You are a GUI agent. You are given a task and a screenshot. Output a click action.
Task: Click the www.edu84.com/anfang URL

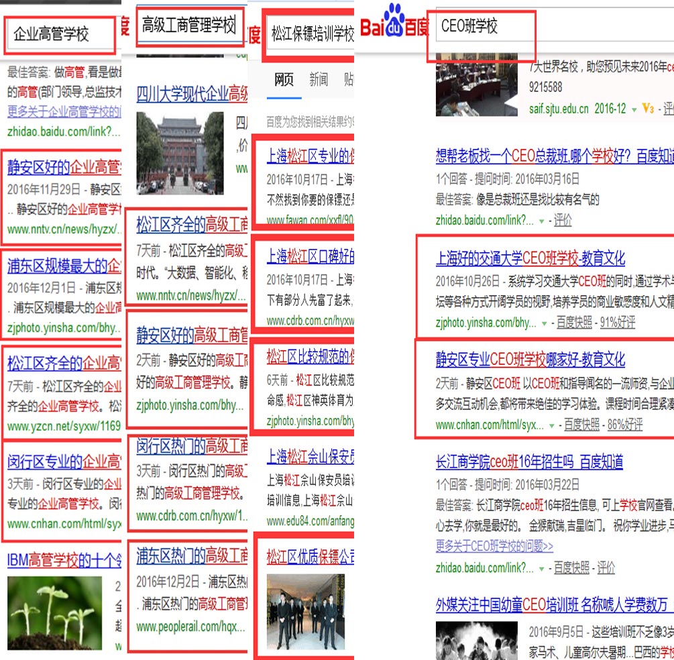click(311, 522)
